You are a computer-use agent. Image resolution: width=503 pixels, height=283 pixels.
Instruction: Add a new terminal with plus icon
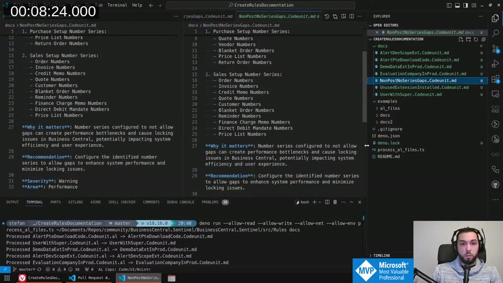pos(314,202)
